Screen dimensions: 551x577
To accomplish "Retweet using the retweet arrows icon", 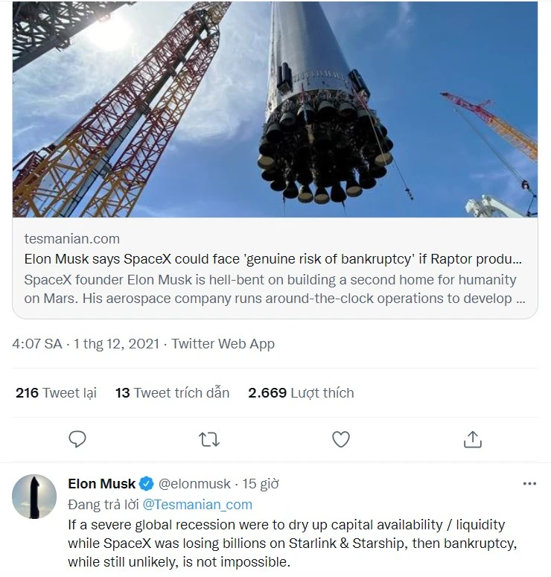I will point(209,439).
